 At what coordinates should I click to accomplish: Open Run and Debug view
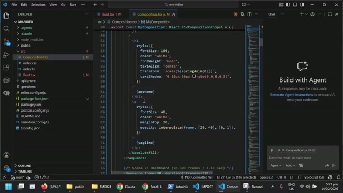[6, 55]
